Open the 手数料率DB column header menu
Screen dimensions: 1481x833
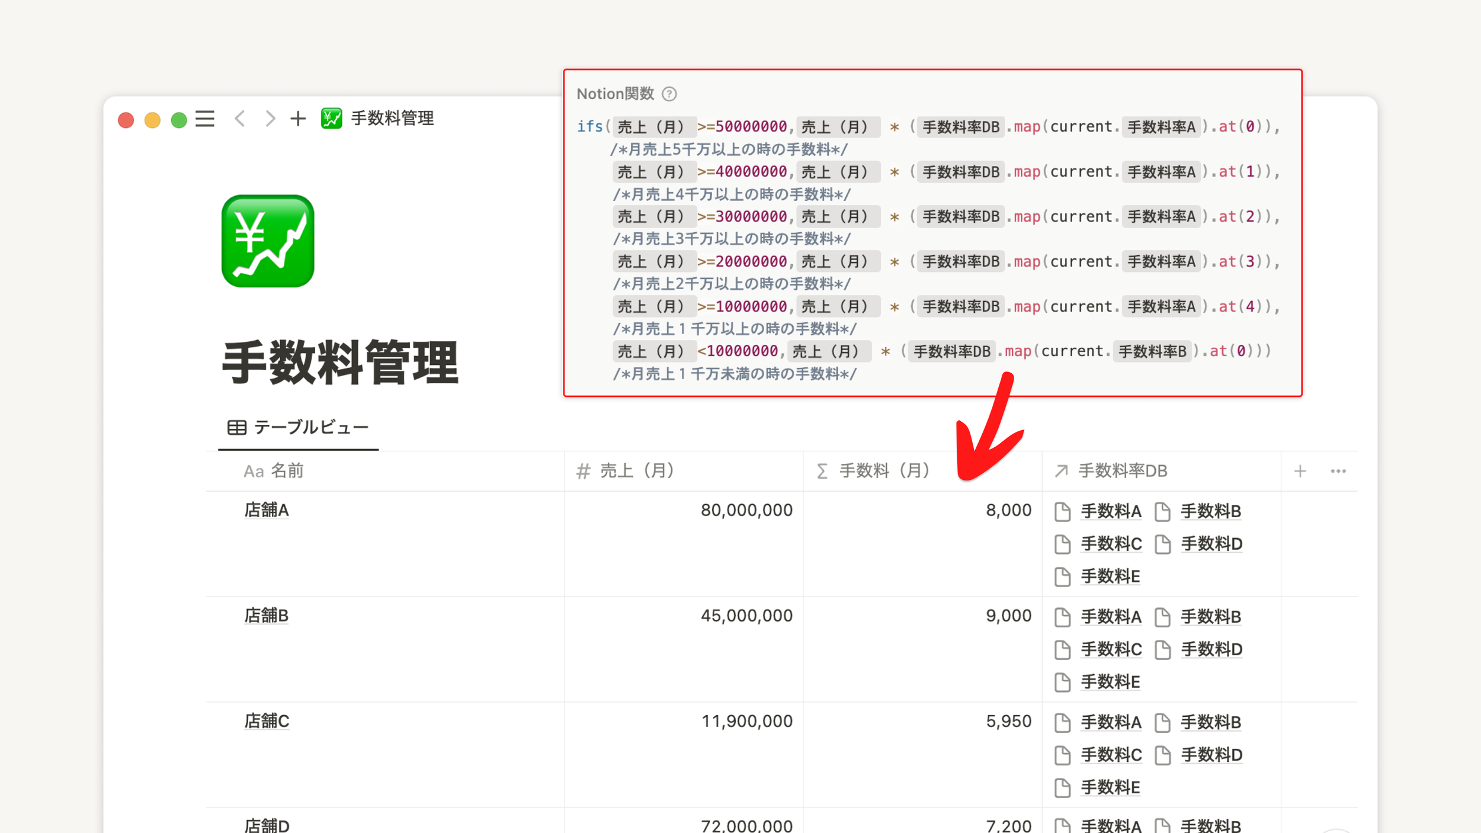tap(1122, 471)
